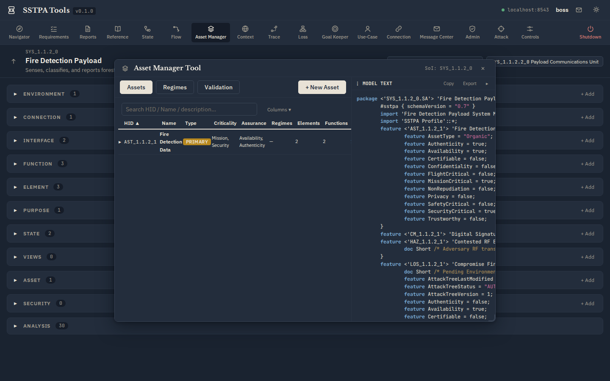Open the Controls tool

530,33
